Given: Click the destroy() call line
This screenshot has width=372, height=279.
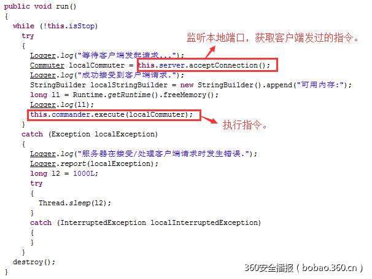Looking at the screenshot, I should tap(34, 262).
